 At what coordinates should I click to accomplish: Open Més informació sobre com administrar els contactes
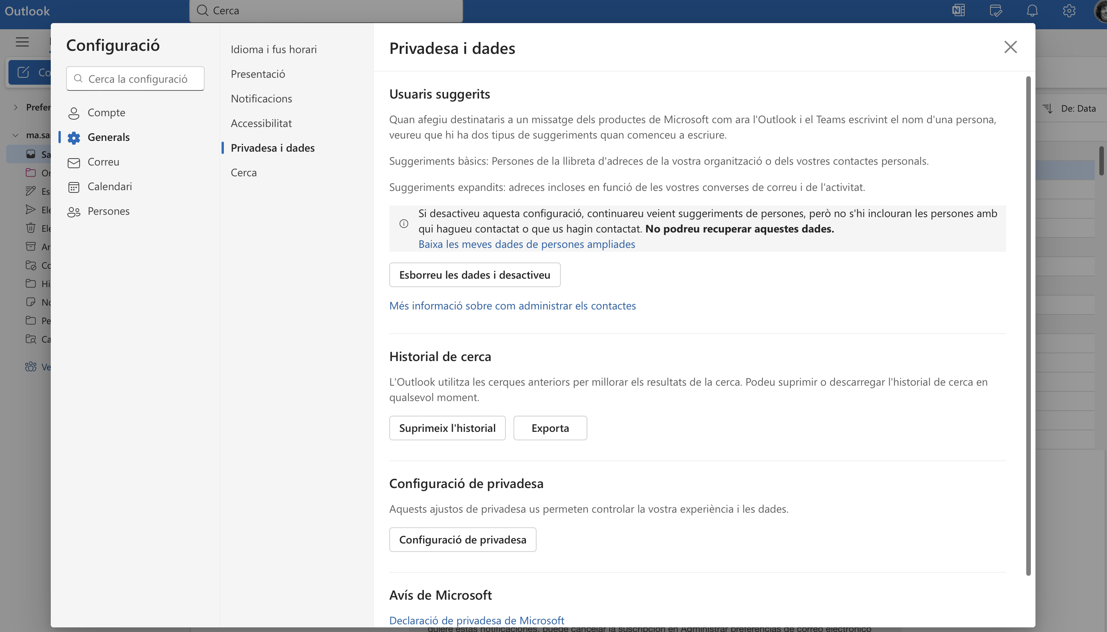click(x=512, y=306)
